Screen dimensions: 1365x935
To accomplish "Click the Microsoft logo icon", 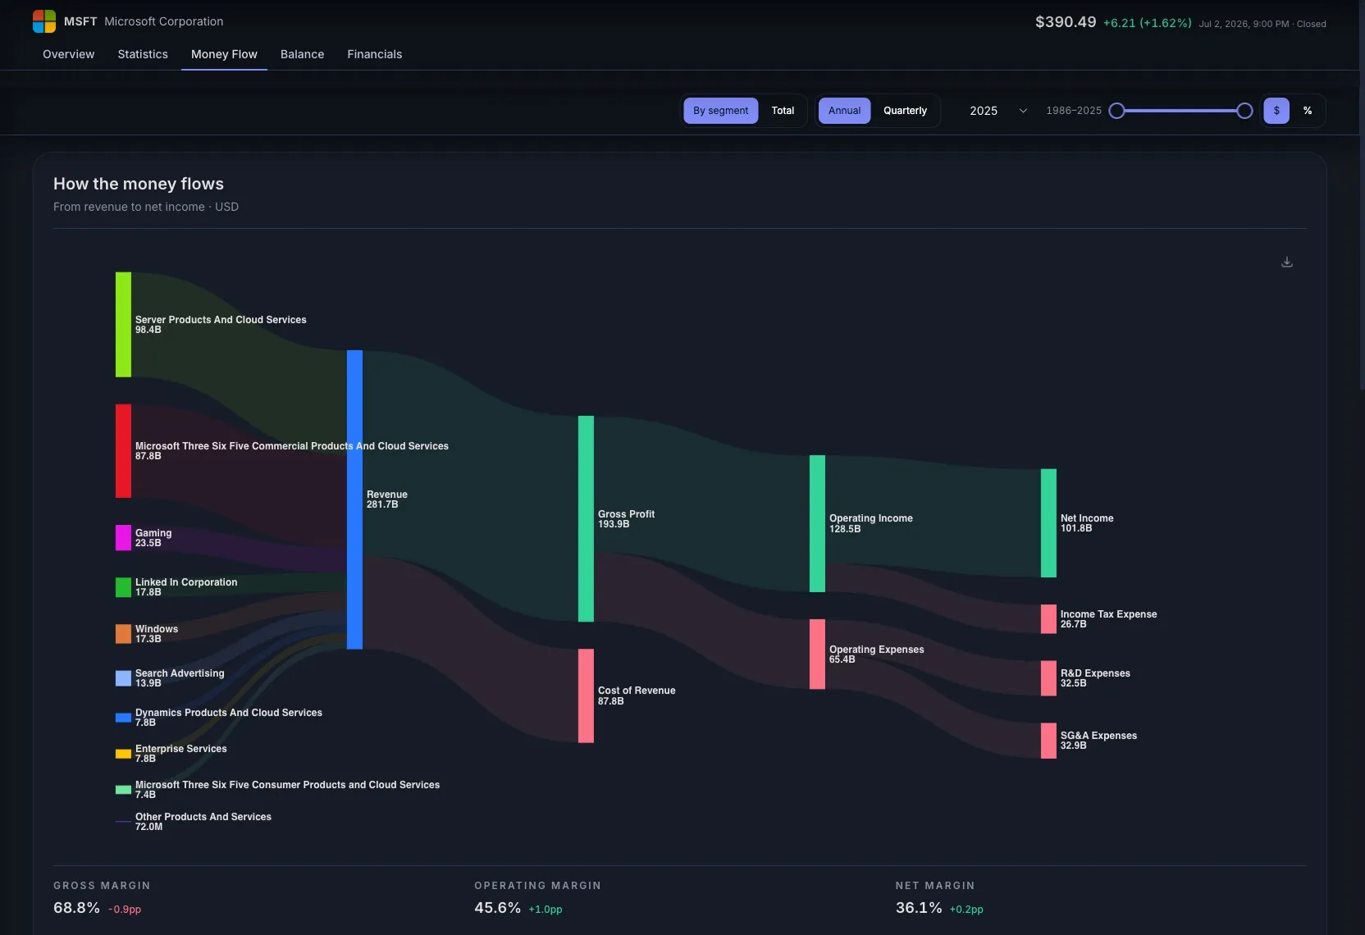I will point(44,21).
